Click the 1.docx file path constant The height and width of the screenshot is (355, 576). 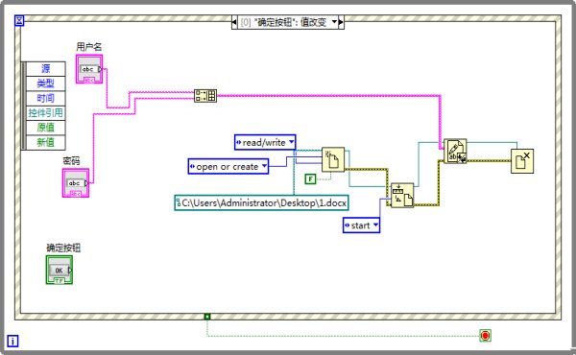261,202
